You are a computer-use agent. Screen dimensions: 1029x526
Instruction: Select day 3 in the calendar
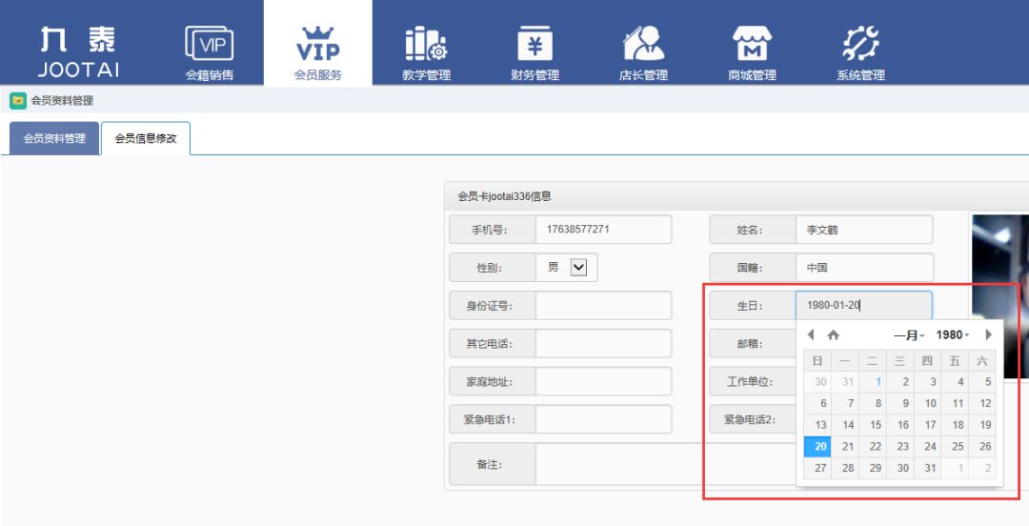(927, 381)
